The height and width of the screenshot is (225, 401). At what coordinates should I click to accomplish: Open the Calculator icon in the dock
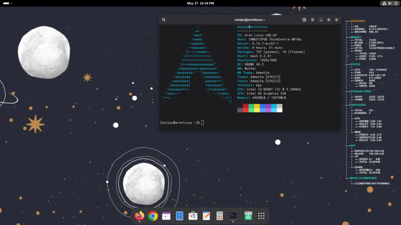click(x=220, y=216)
